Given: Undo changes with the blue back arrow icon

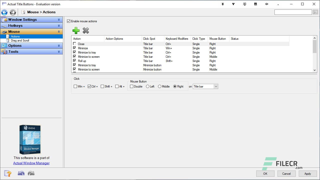Looking at the screenshot, I should (x=21, y=173).
